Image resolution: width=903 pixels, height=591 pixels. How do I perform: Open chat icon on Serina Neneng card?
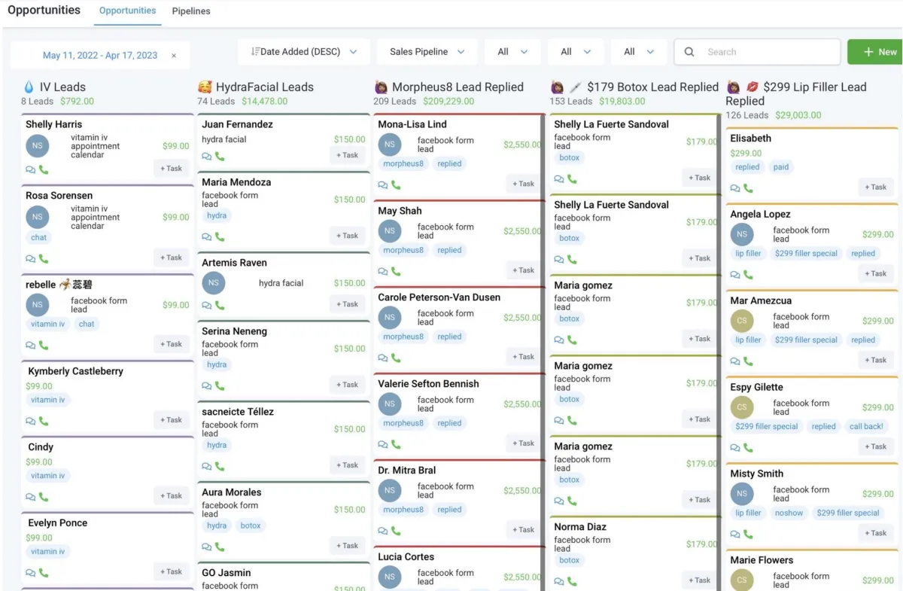point(207,385)
